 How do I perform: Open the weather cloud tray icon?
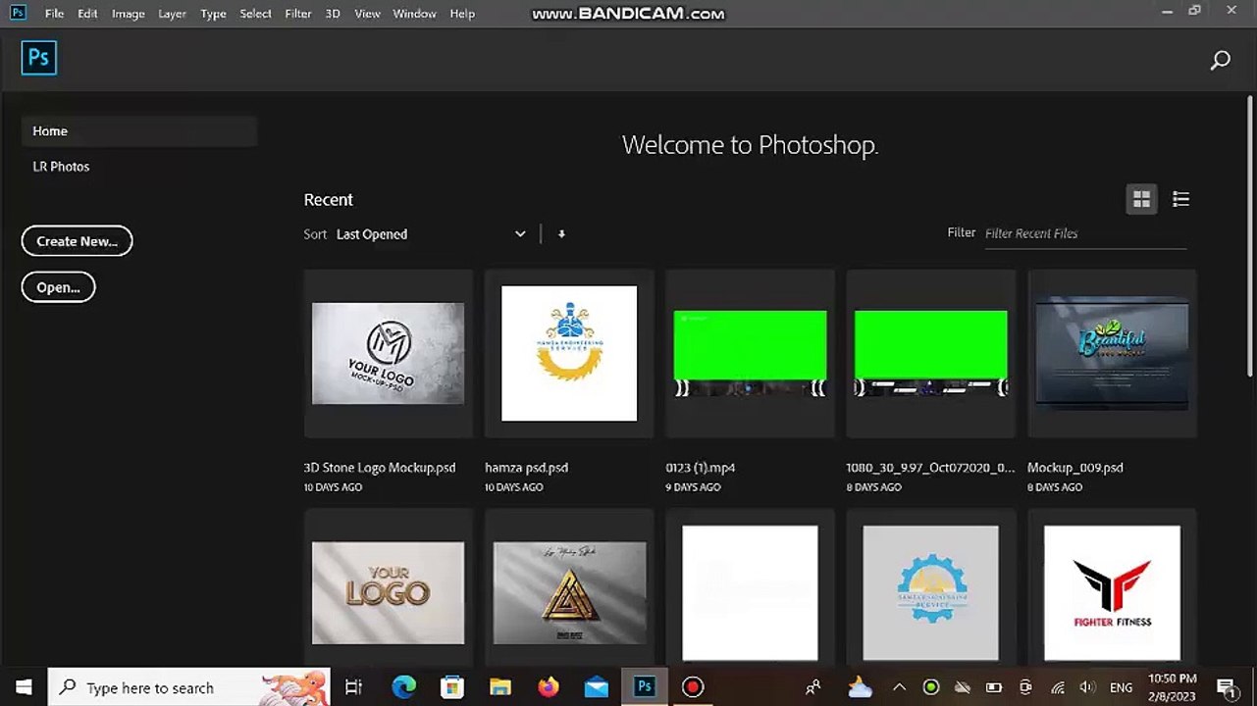pos(861,687)
